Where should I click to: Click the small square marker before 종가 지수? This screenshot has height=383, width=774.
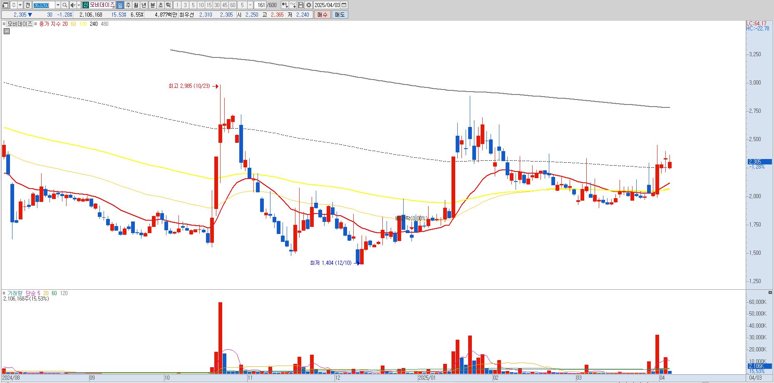tap(36, 24)
